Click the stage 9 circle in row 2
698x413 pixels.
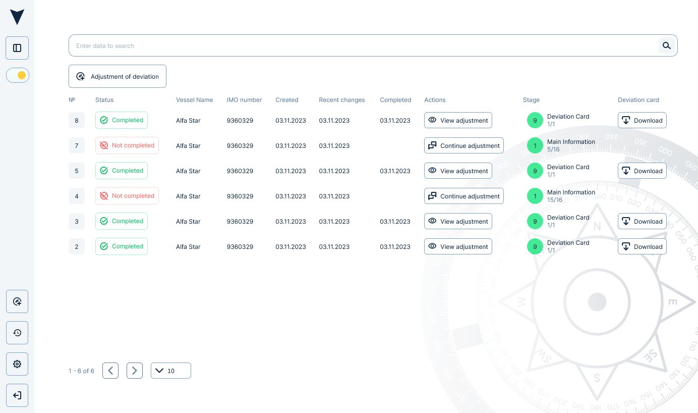coord(535,246)
